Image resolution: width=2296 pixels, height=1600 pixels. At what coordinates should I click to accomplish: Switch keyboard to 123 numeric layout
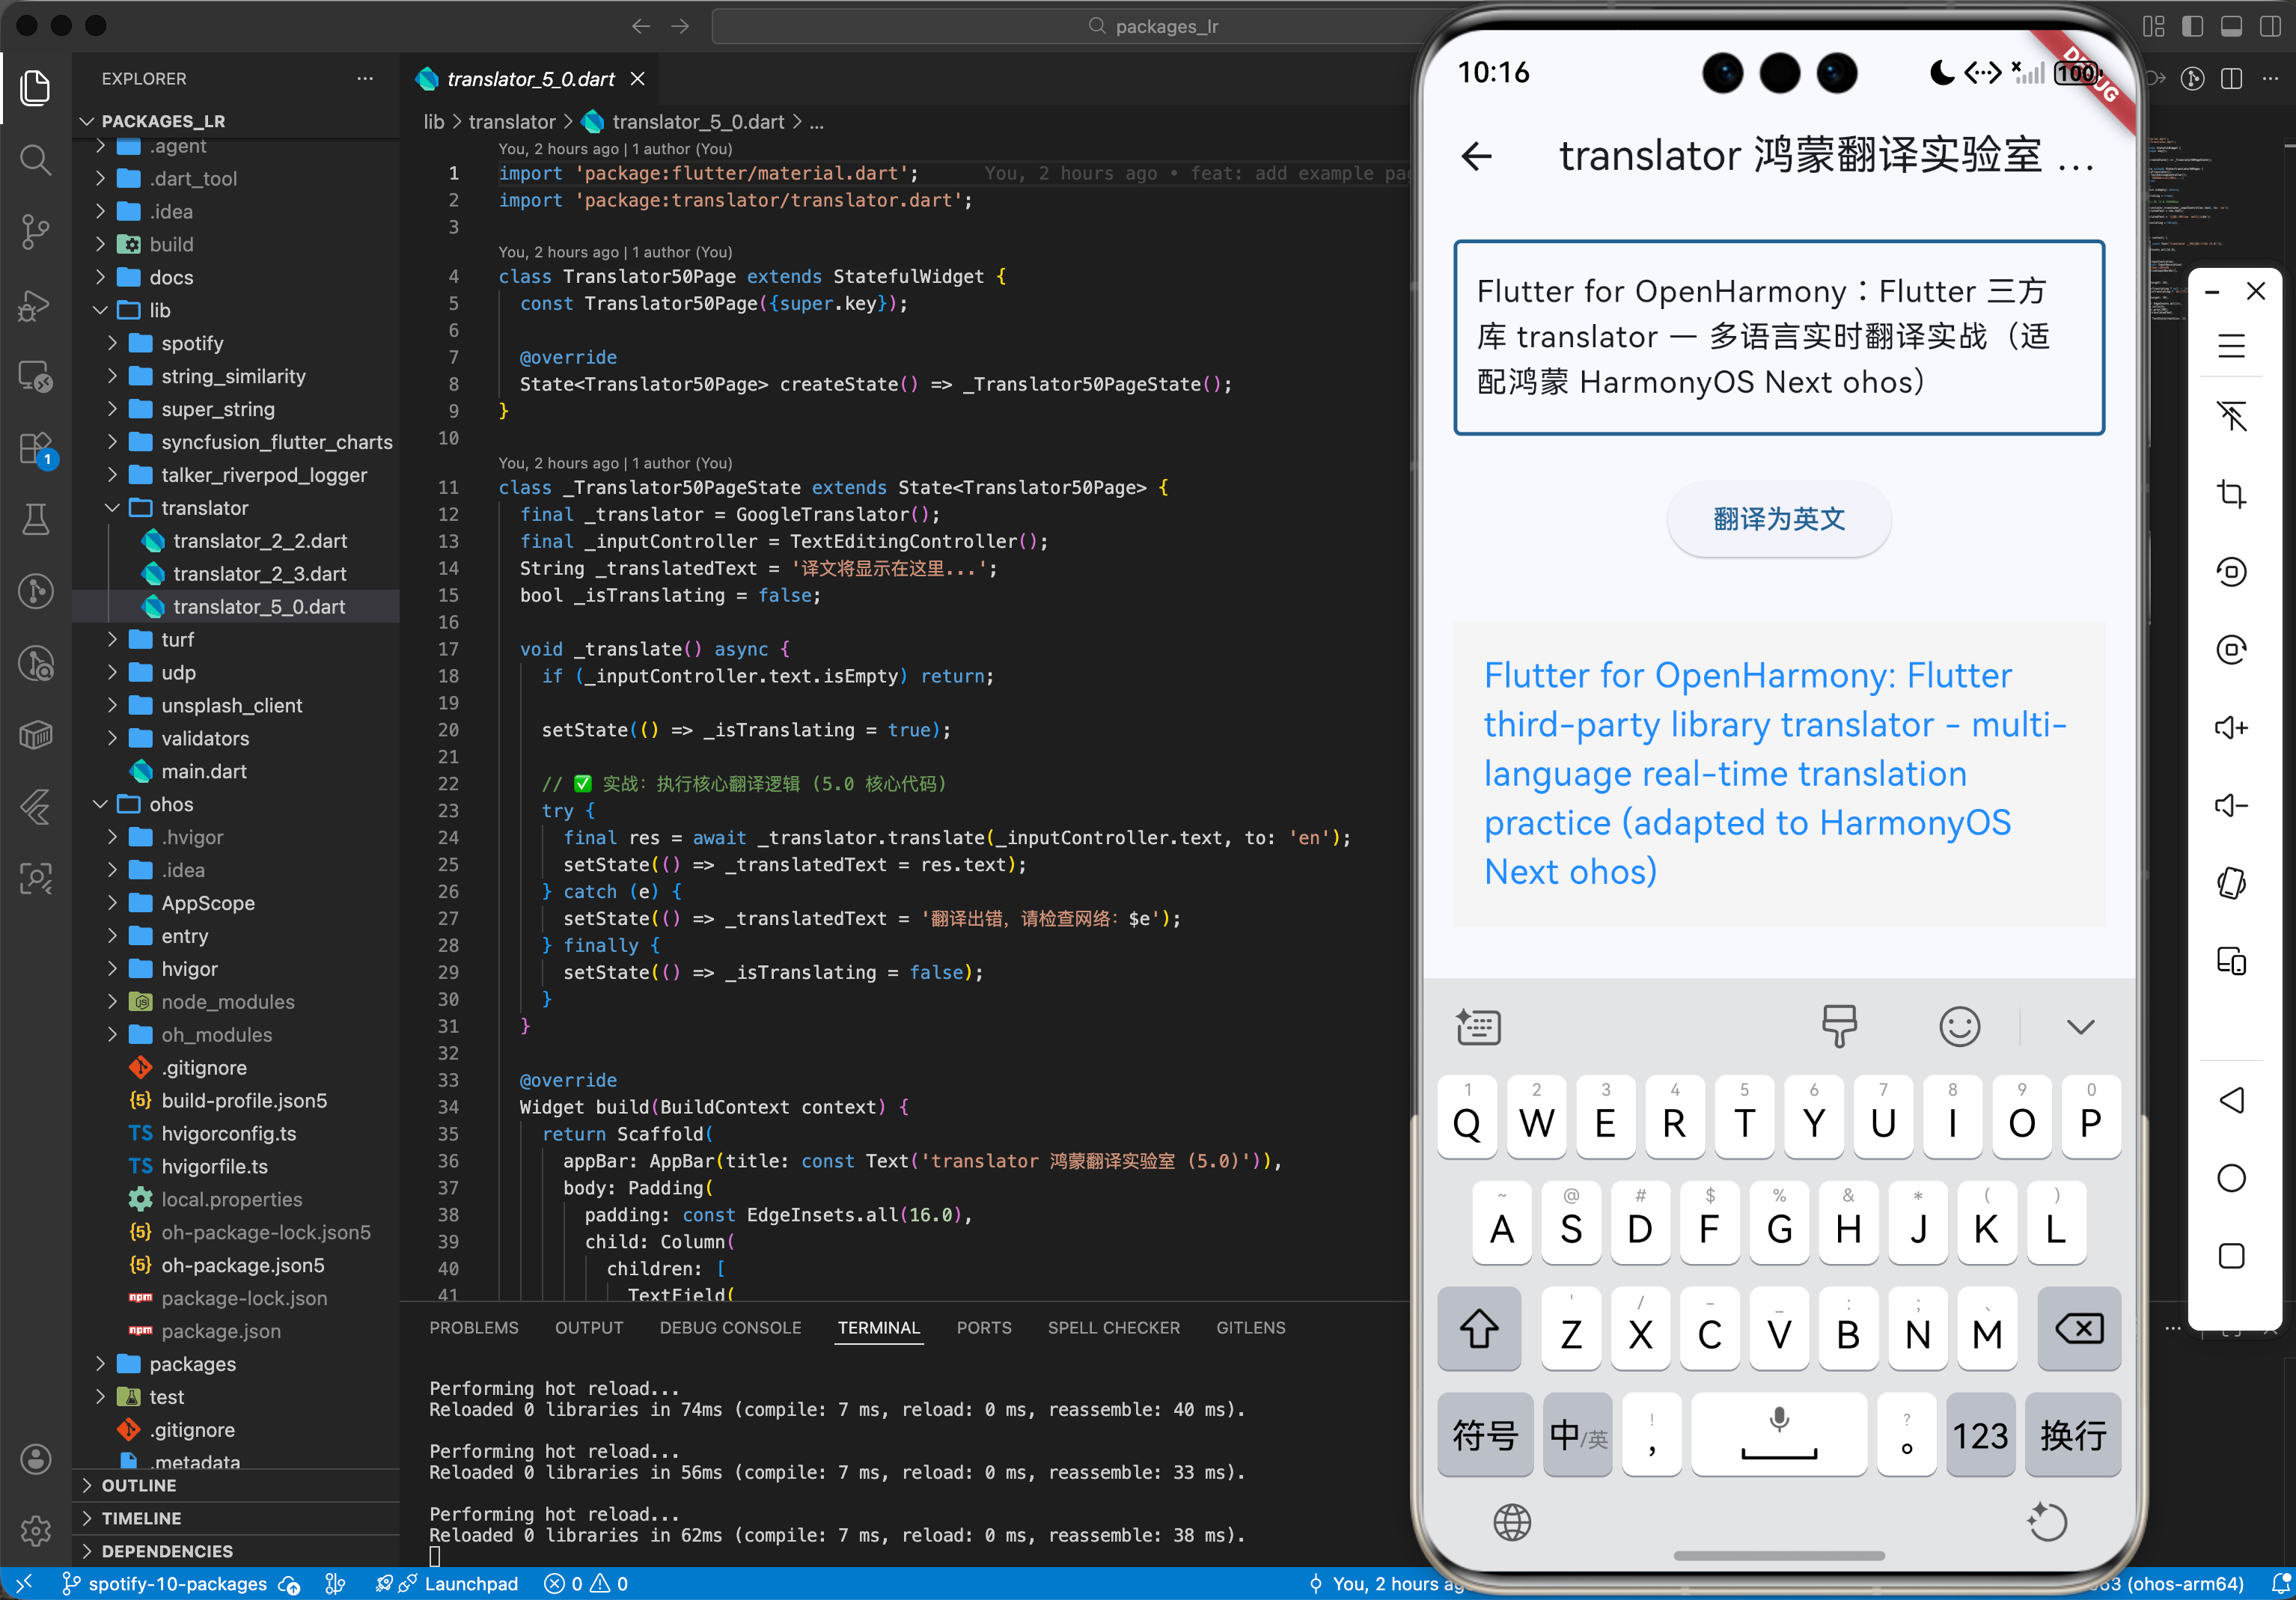pos(1980,1434)
